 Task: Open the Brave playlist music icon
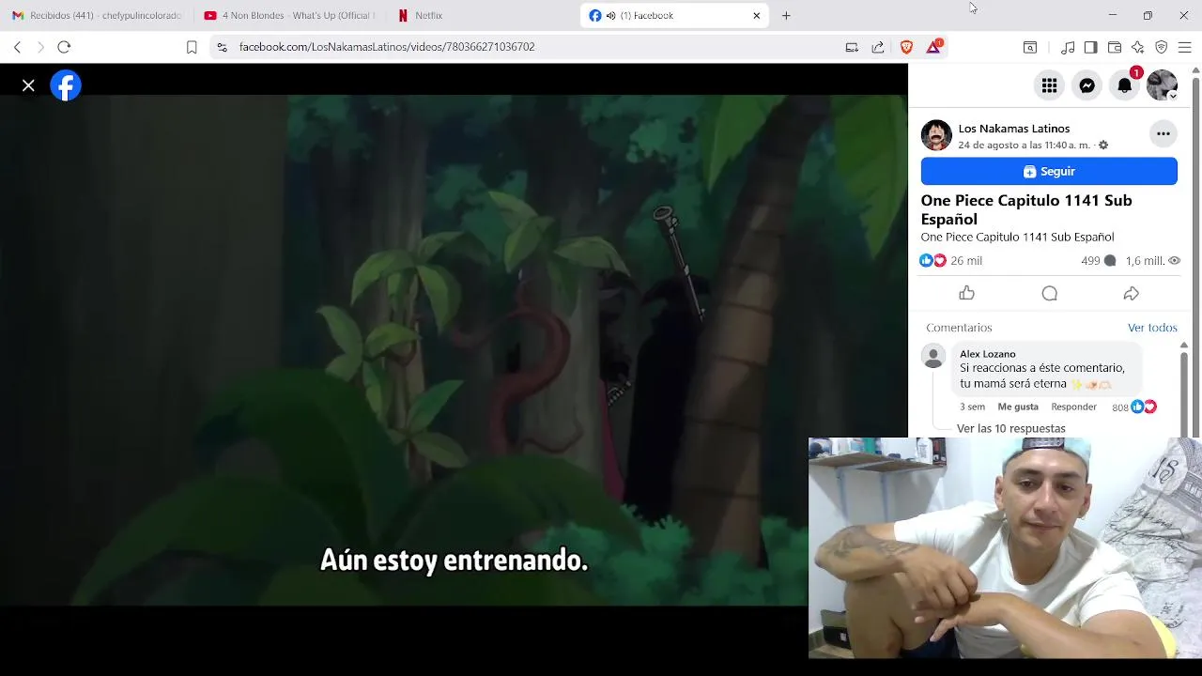click(x=1068, y=47)
